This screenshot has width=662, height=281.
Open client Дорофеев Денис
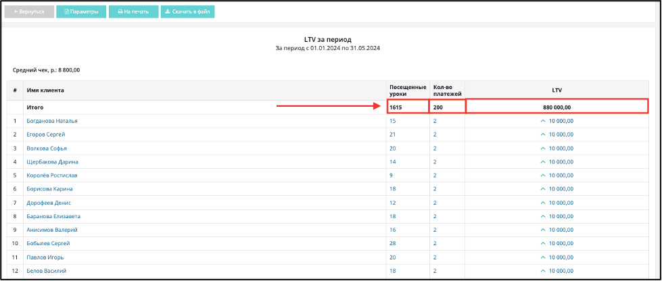pos(49,203)
